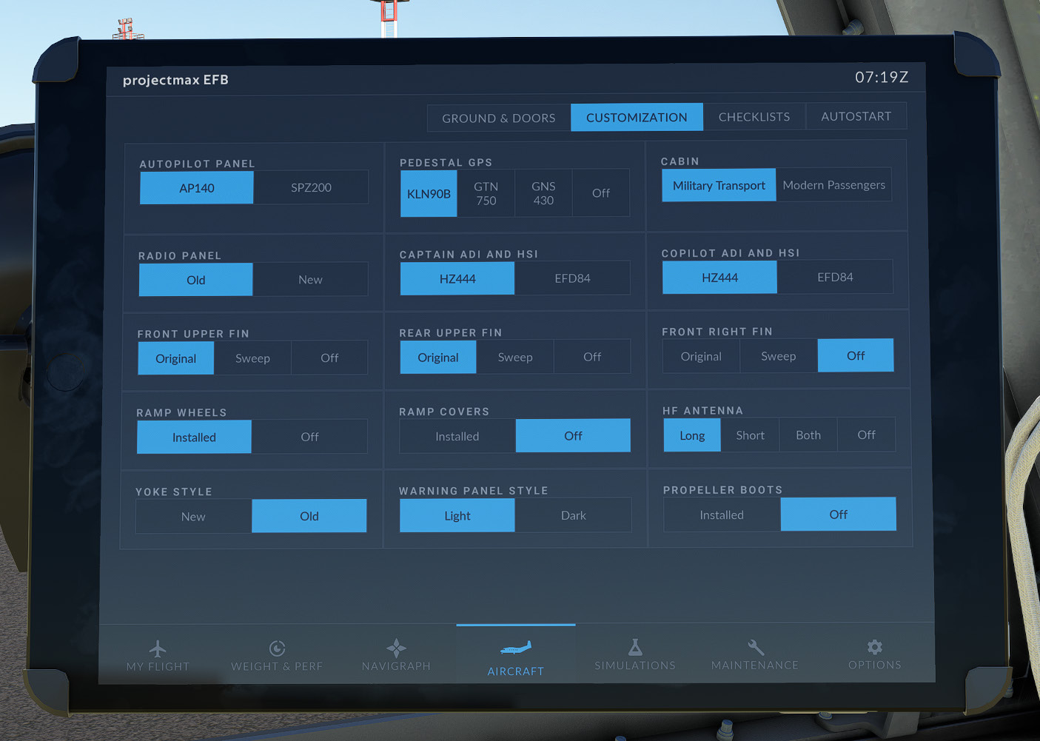Image resolution: width=1040 pixels, height=741 pixels.
Task: Select Military Transport cabin
Action: pyautogui.click(x=719, y=185)
